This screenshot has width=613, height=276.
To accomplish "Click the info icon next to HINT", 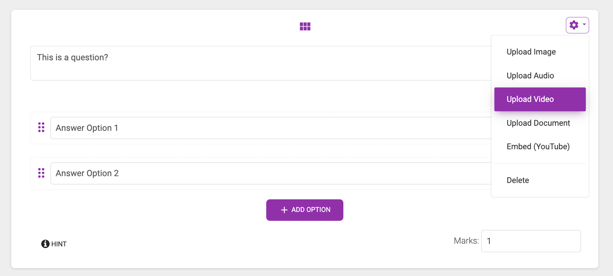I will coord(45,244).
